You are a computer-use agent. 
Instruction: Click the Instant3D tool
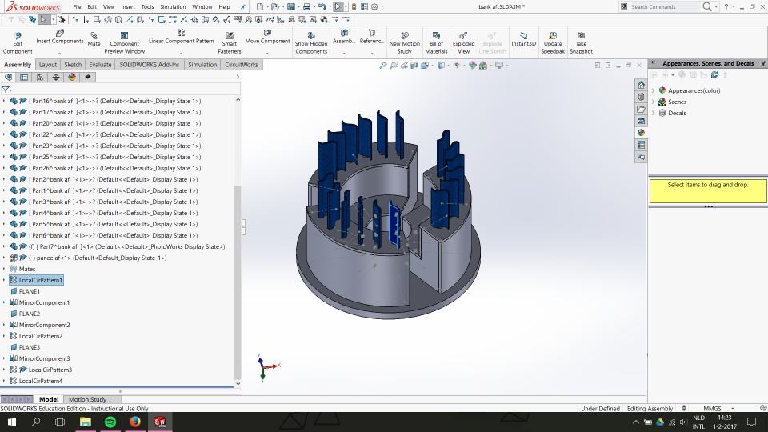point(523,39)
